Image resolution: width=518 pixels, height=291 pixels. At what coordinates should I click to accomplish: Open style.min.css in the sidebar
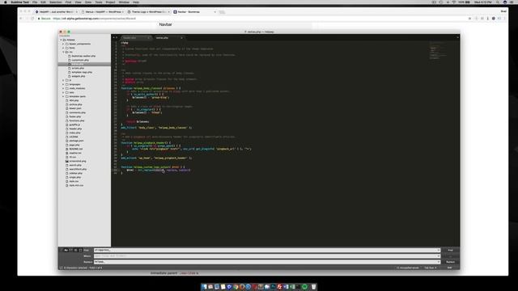pyautogui.click(x=76, y=185)
